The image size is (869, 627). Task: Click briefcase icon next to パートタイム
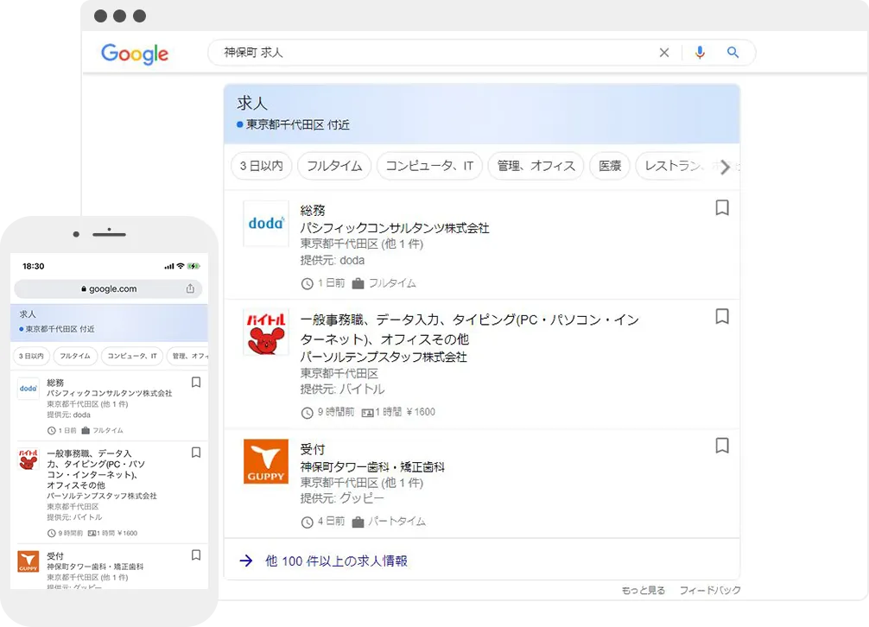click(x=358, y=522)
